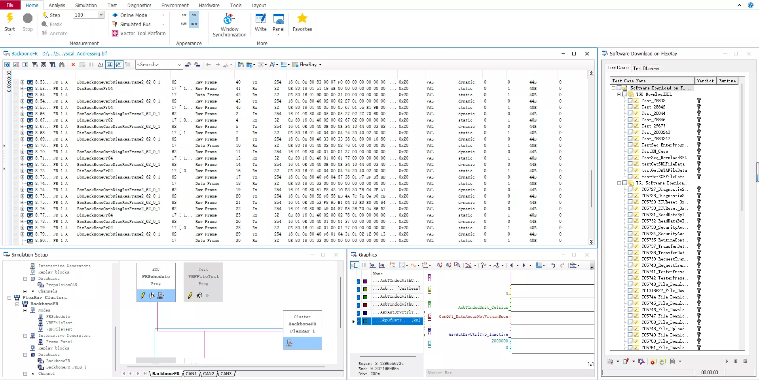Click the Panel icon in the ribbon
Image resolution: width=759 pixels, height=380 pixels.
coord(279,19)
